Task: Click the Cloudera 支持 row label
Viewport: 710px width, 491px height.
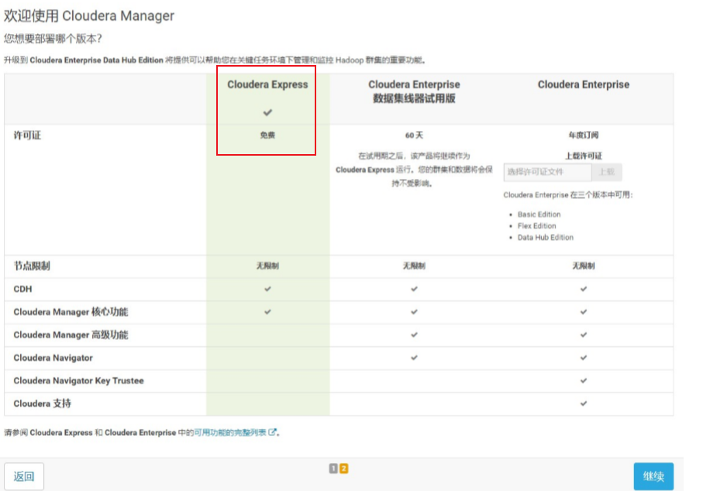Action: point(42,403)
